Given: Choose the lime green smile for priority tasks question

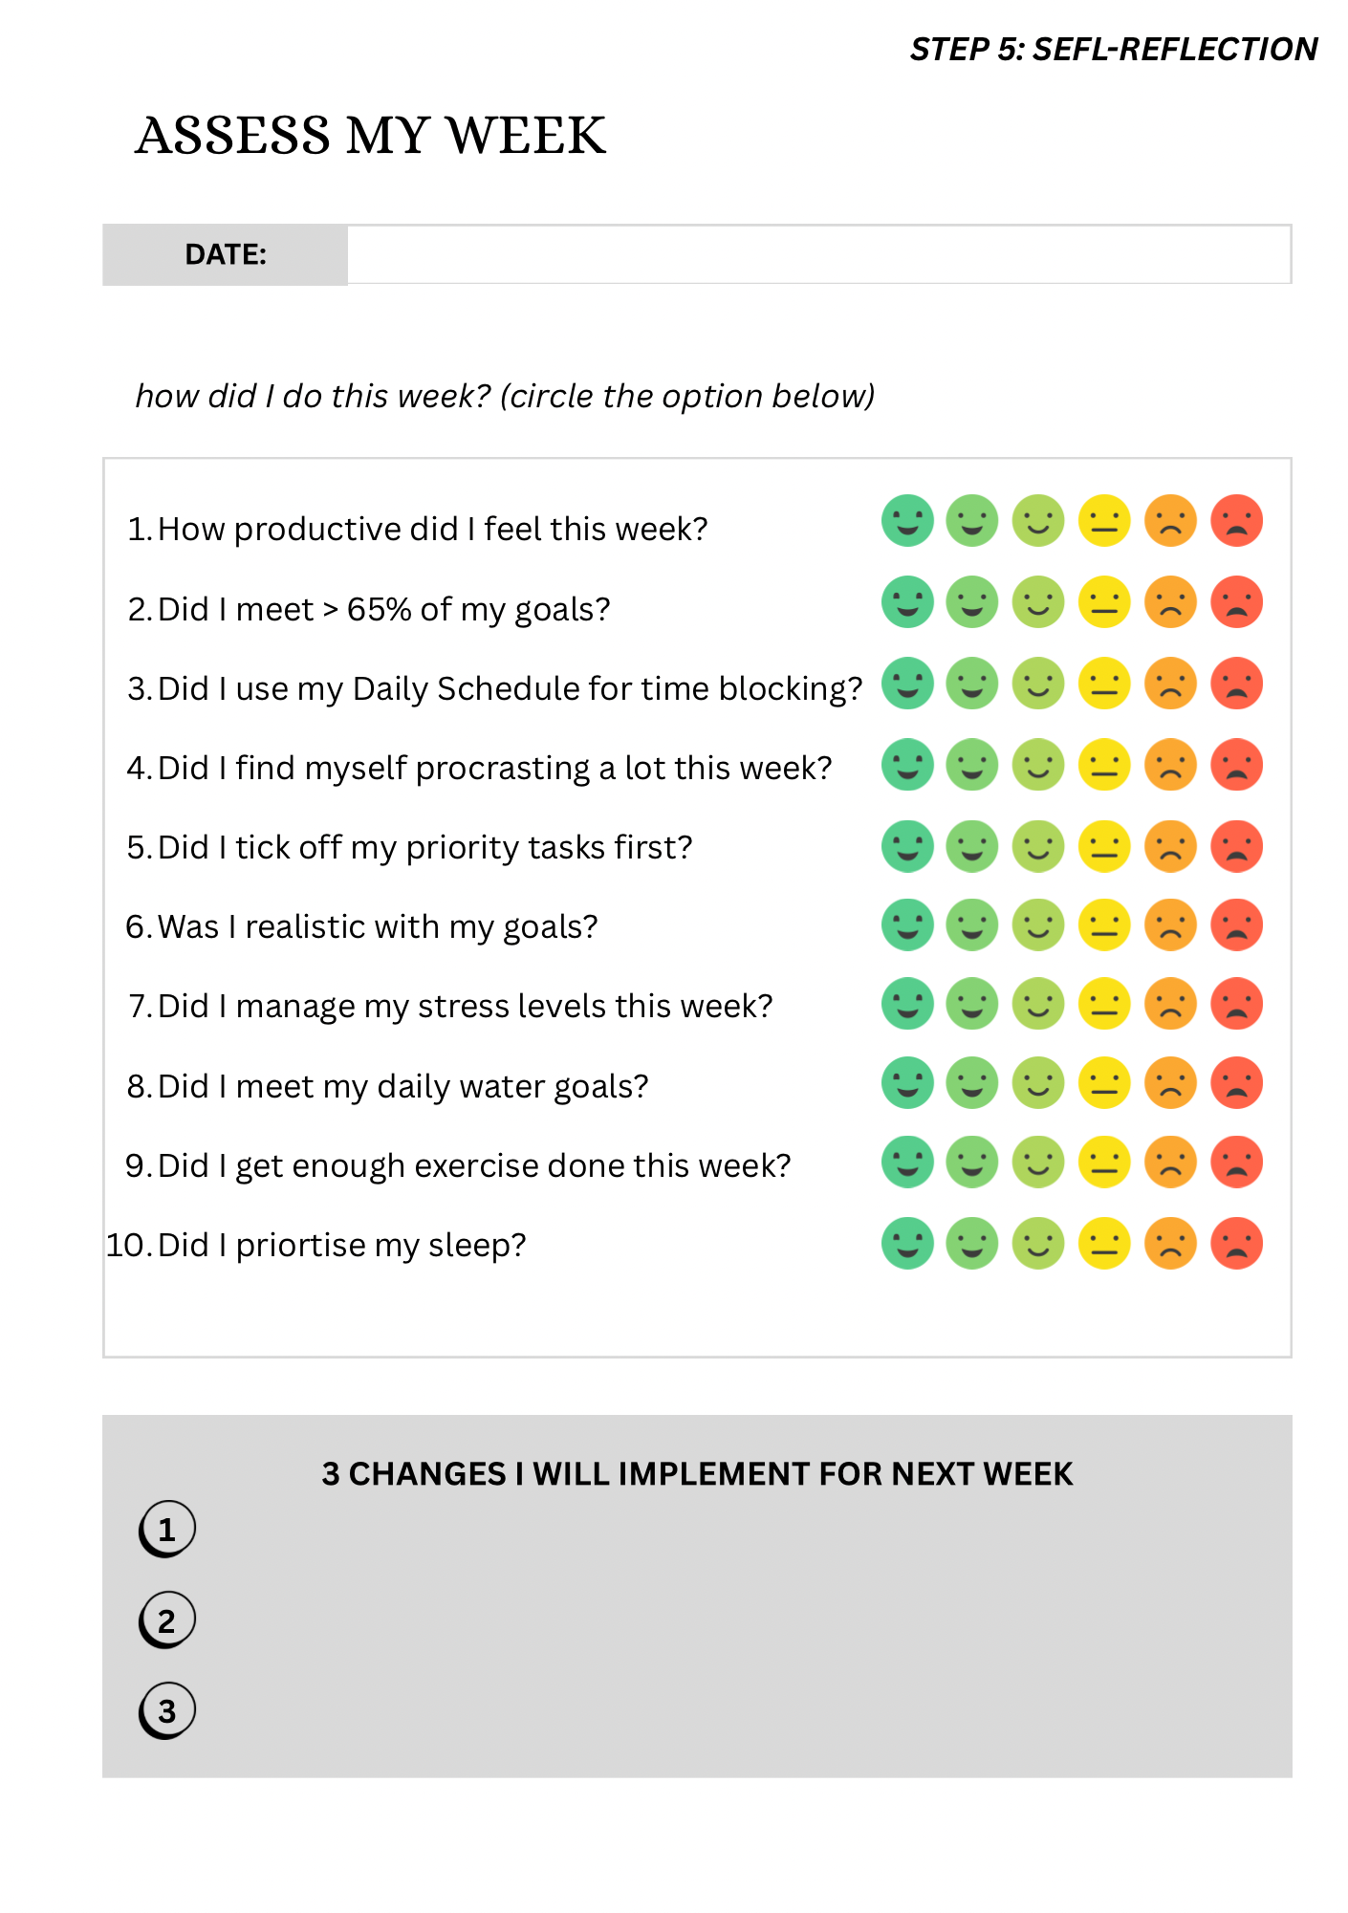Looking at the screenshot, I should [1038, 847].
